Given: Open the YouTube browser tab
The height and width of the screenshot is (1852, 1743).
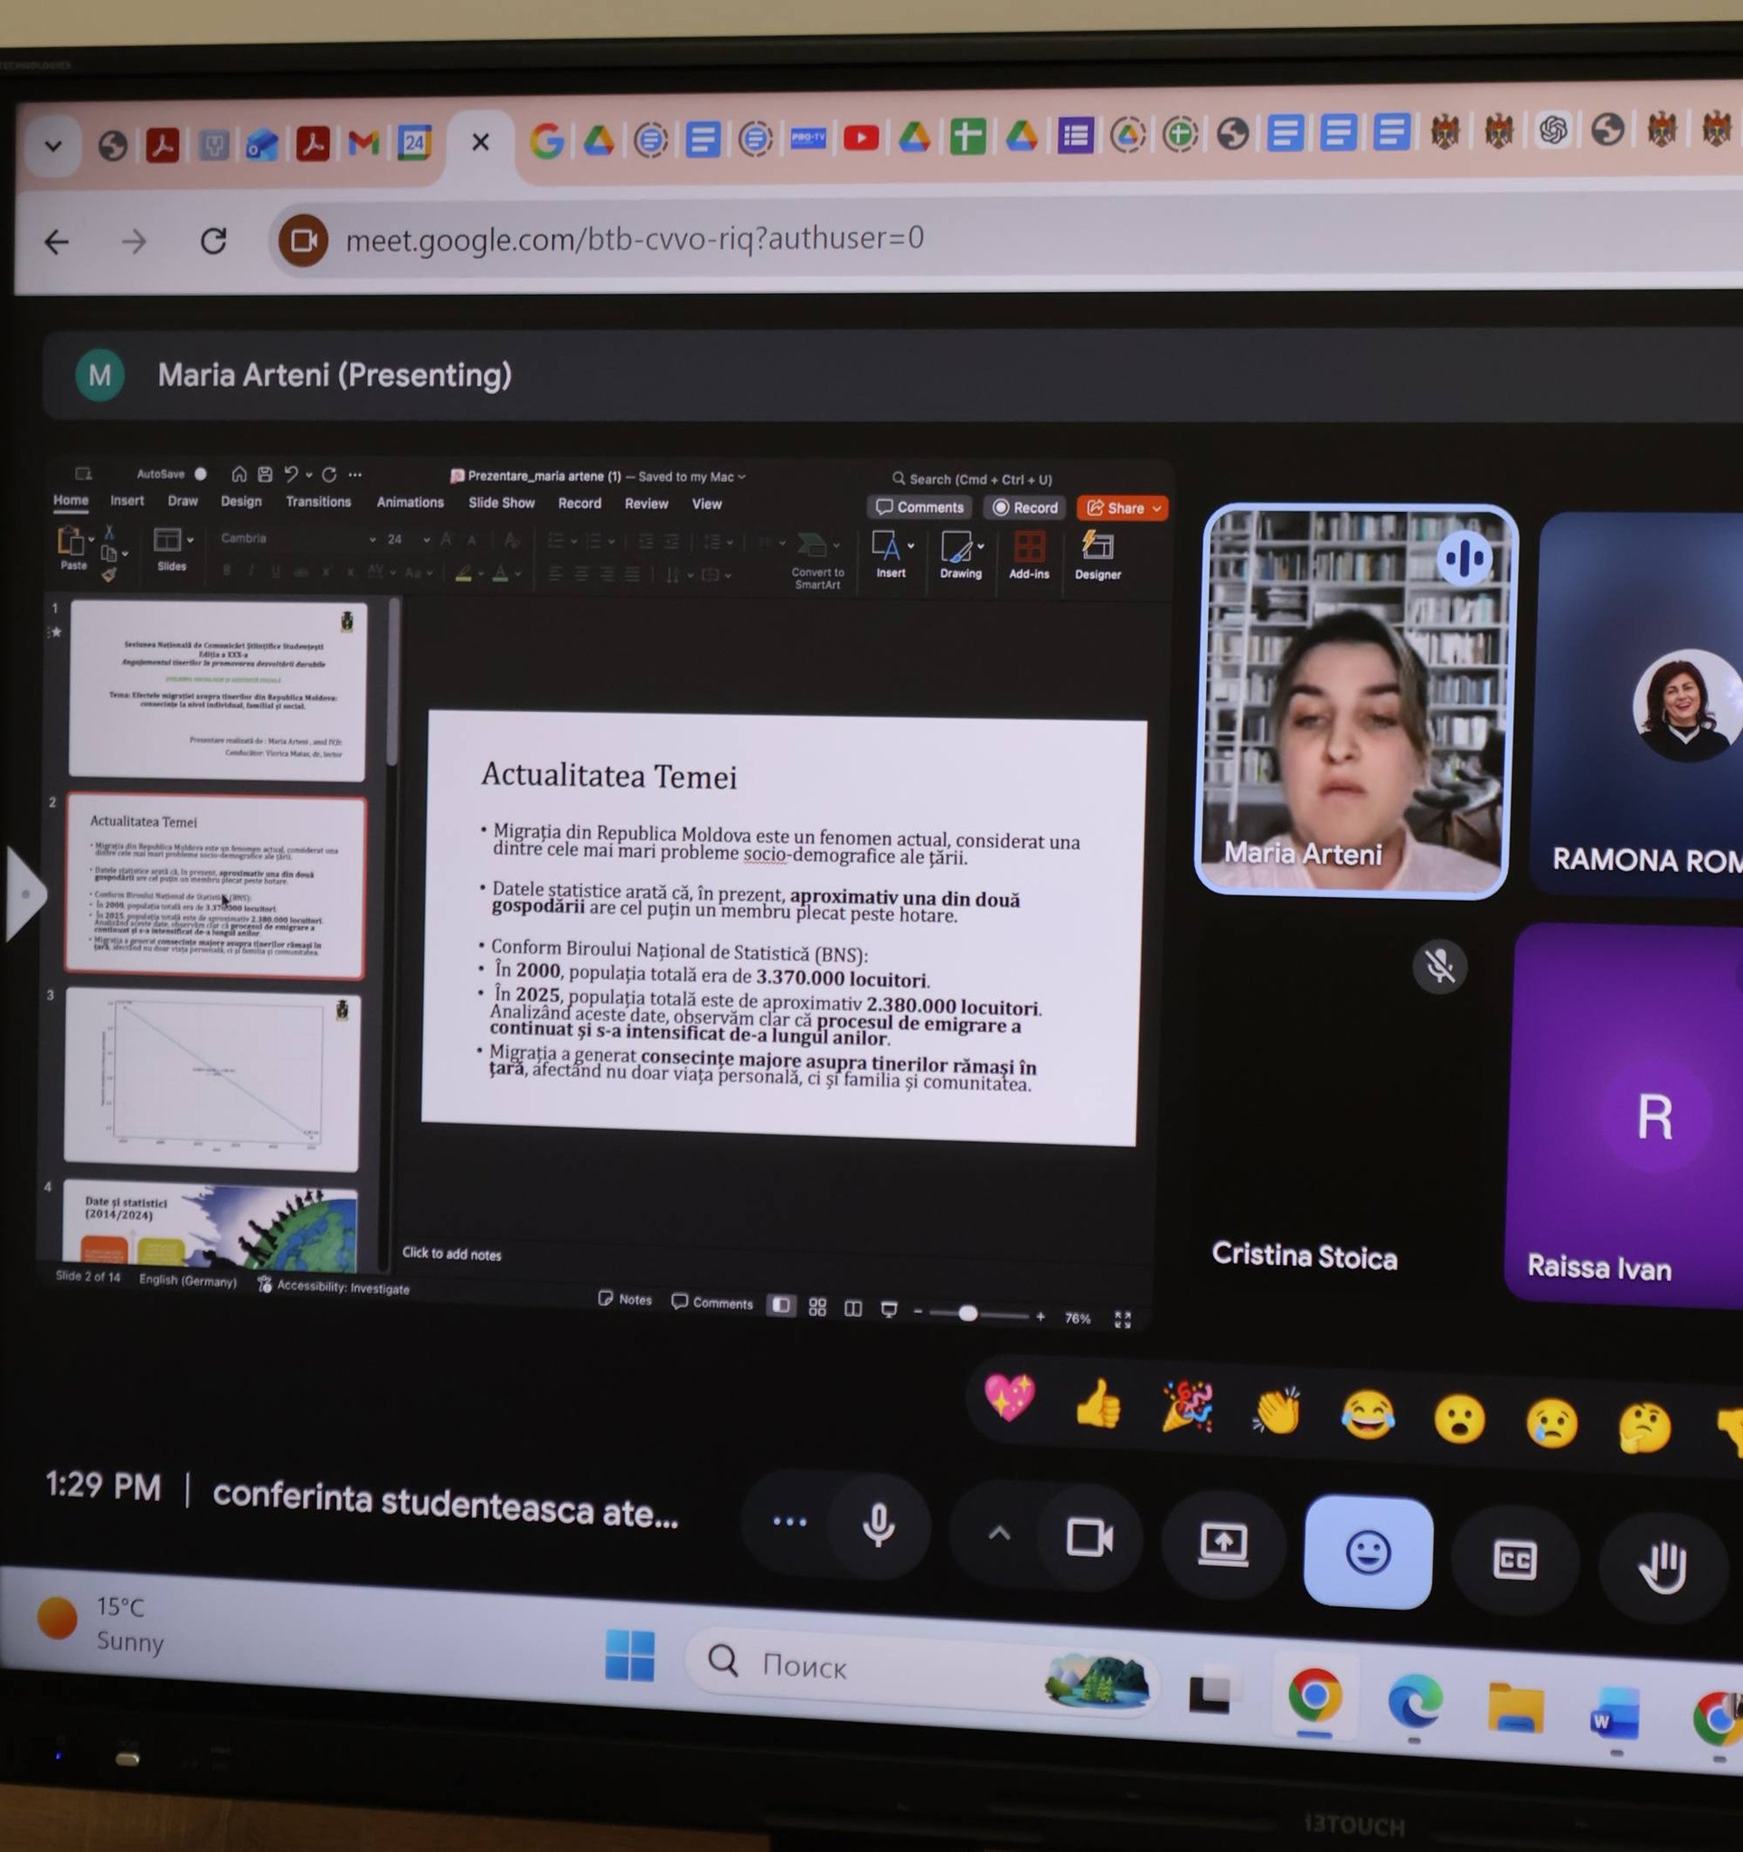Looking at the screenshot, I should [861, 138].
